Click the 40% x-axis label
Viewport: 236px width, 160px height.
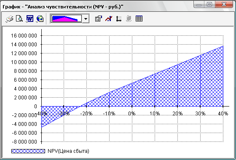(223, 114)
